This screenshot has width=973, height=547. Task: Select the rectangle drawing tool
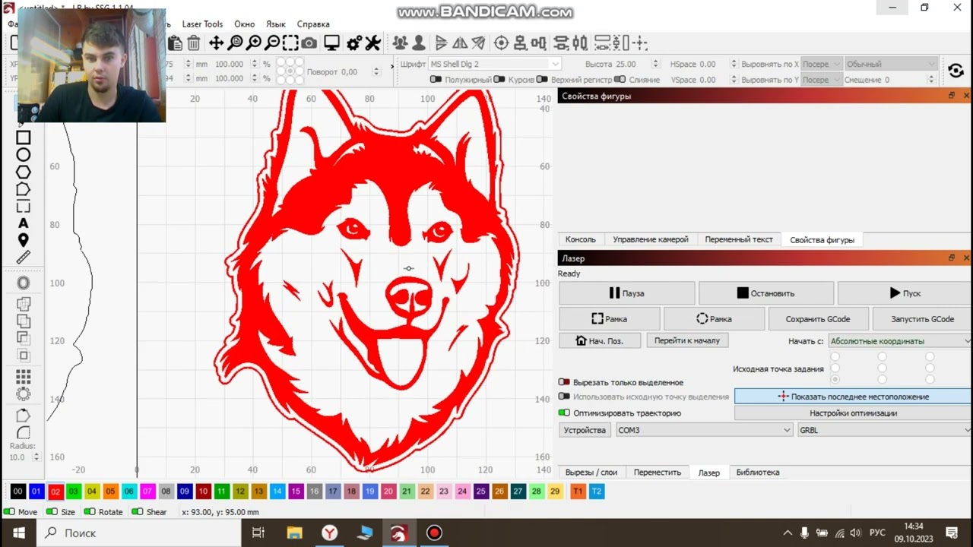(24, 138)
